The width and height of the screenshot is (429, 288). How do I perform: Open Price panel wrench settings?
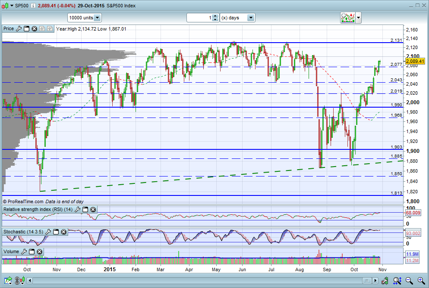[19, 29]
